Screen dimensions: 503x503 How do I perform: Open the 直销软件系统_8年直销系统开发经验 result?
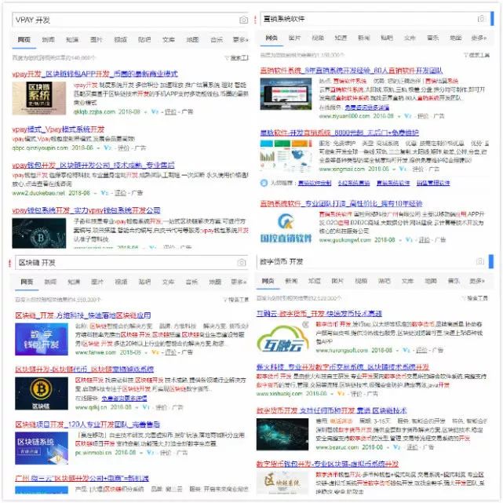click(x=352, y=71)
